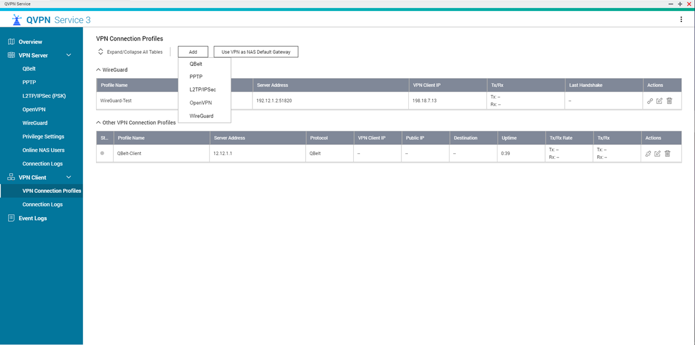
Task: Click the edit icon for QBelt-Client
Action: tap(658, 153)
